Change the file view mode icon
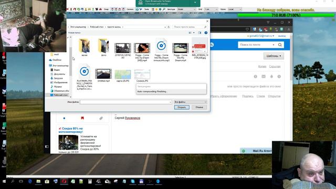The width and height of the screenshot is (336, 189). [x=190, y=33]
